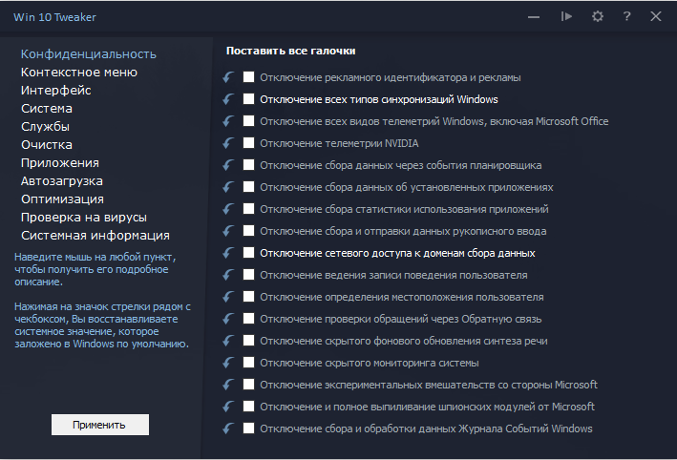This screenshot has width=677, height=460.
Task: Open settings with the gear icon
Action: pos(598,16)
